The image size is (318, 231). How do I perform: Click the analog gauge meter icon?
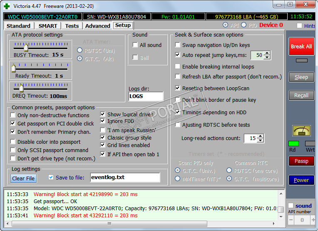[x=301, y=131]
